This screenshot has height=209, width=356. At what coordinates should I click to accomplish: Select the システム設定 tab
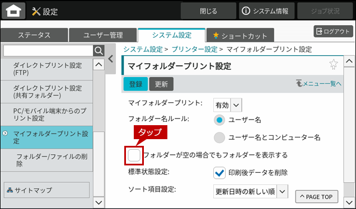coord(172,35)
